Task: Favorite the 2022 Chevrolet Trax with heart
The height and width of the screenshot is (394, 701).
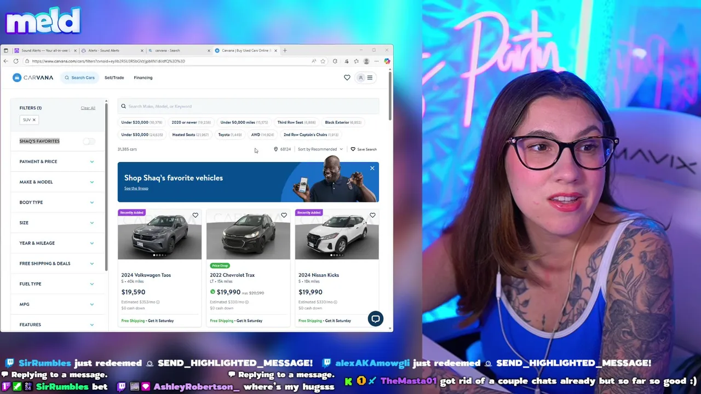Action: [x=284, y=216]
